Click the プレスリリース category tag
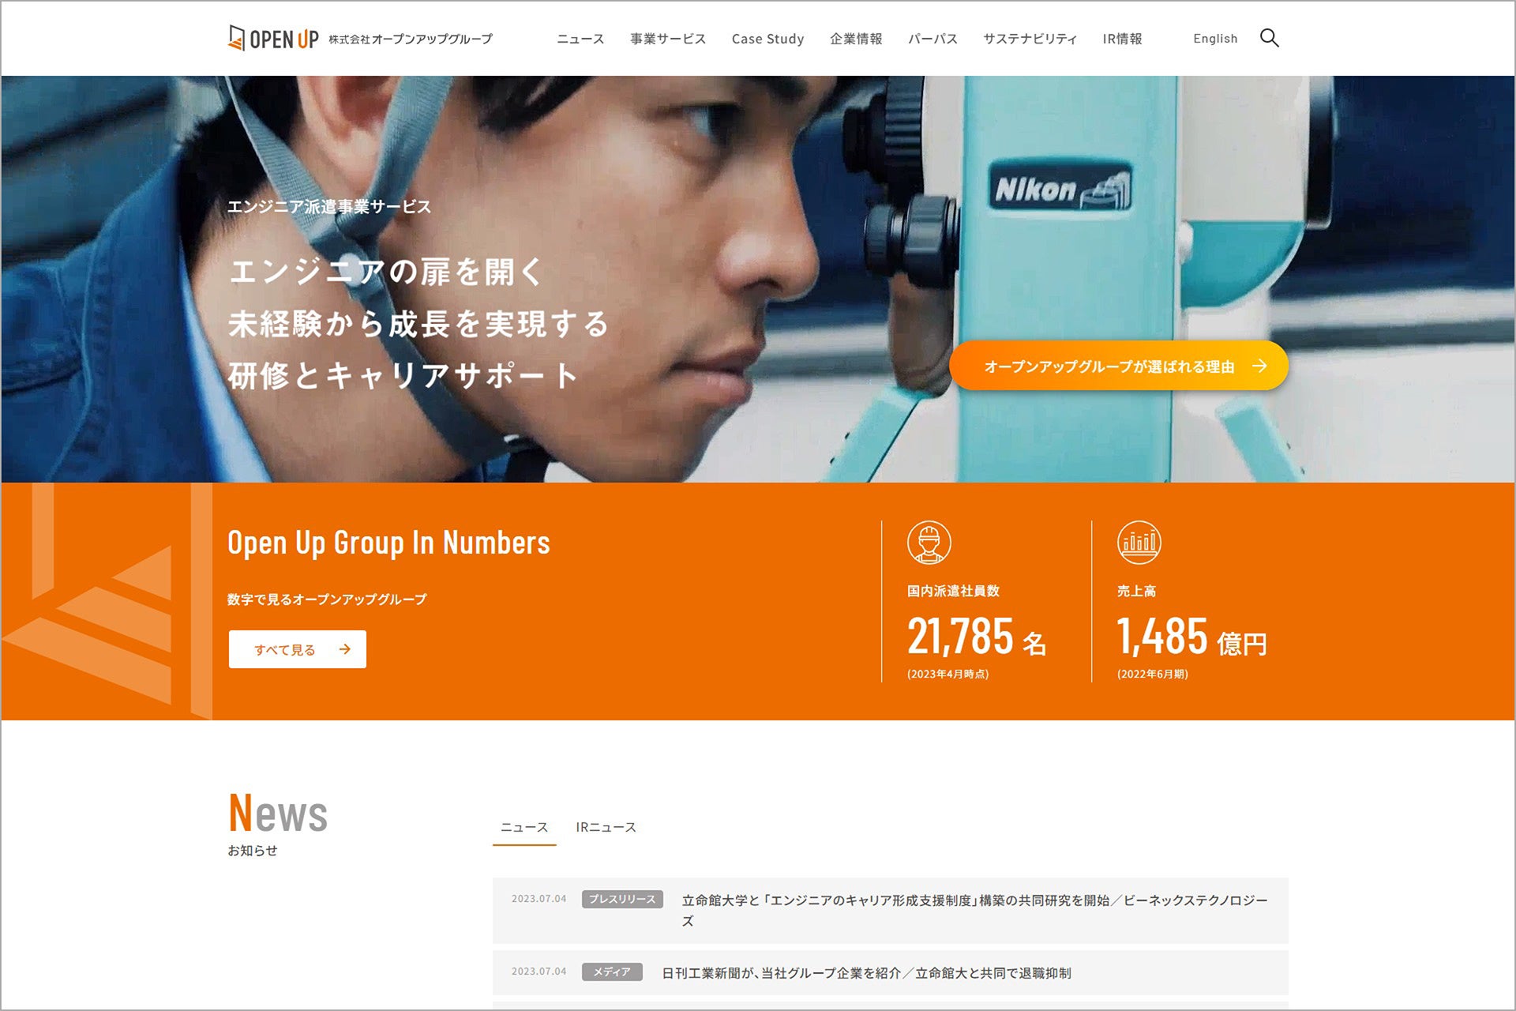The image size is (1516, 1011). 622,899
